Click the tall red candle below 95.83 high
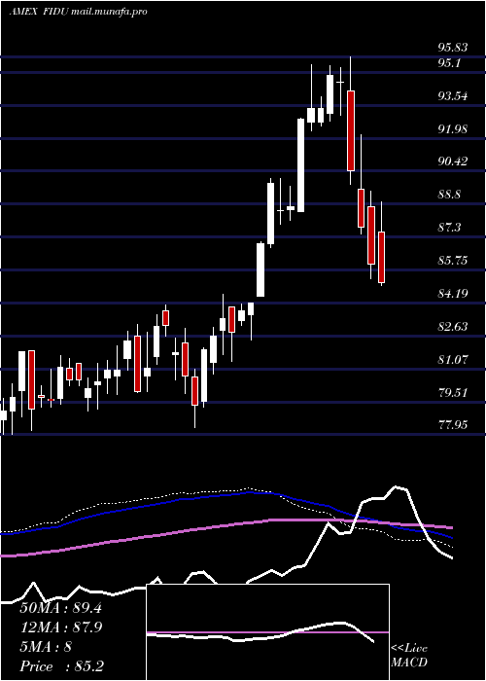The image size is (486, 681). (x=351, y=130)
